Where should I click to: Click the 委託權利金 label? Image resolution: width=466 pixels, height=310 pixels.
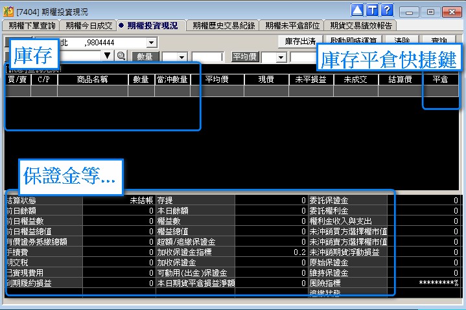click(329, 211)
